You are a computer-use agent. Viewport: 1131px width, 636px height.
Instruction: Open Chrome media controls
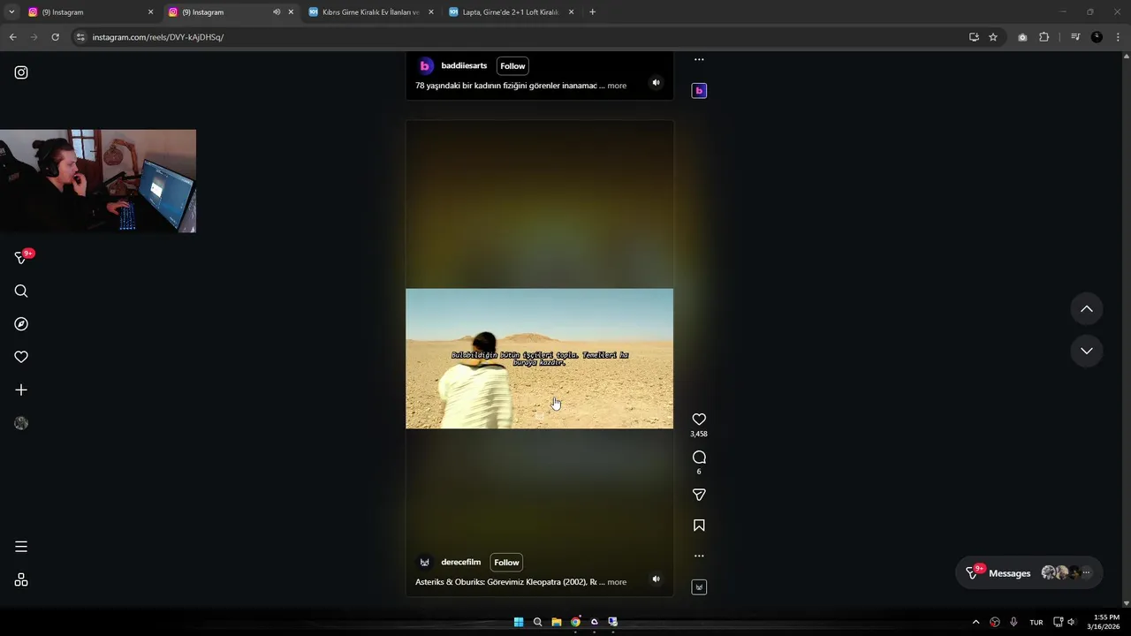tap(1075, 37)
